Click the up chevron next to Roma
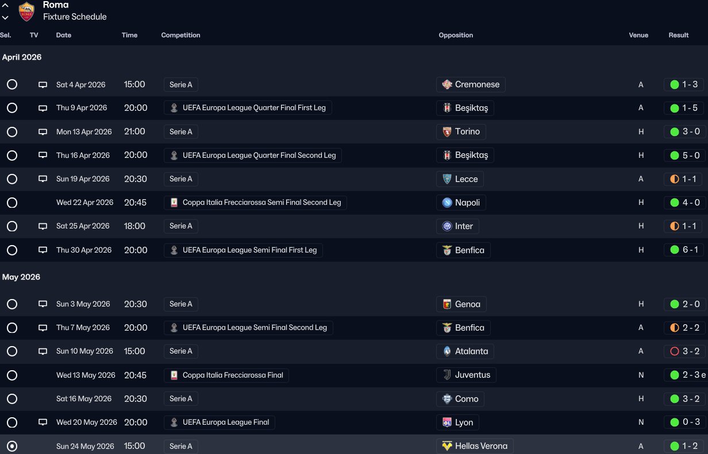The width and height of the screenshot is (708, 454). 5,5
